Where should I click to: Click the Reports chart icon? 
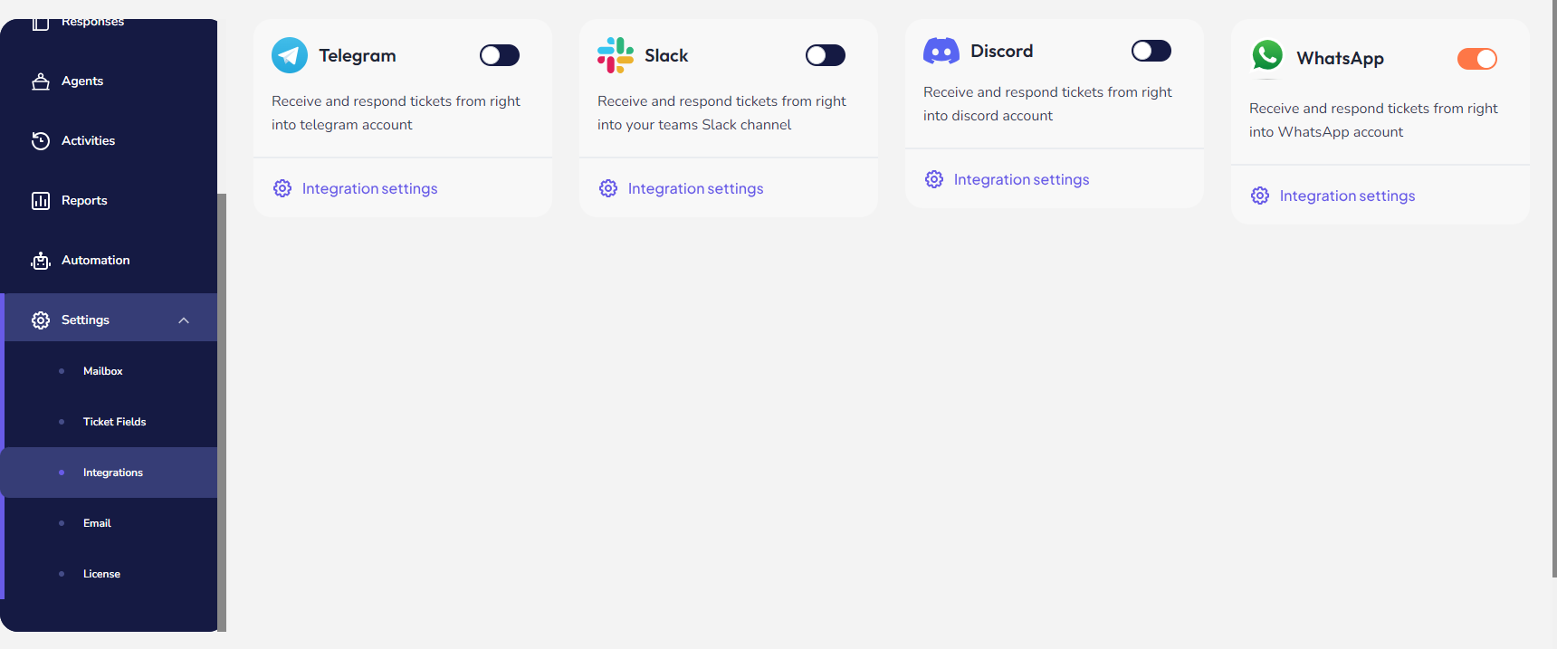[x=41, y=201]
